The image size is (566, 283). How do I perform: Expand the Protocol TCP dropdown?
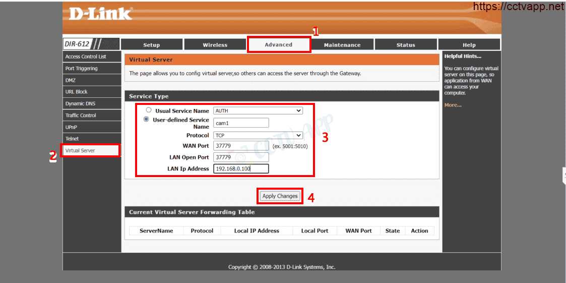tap(258, 135)
